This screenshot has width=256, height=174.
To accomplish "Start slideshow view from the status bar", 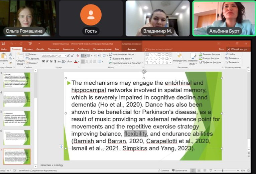I will 211,170.
